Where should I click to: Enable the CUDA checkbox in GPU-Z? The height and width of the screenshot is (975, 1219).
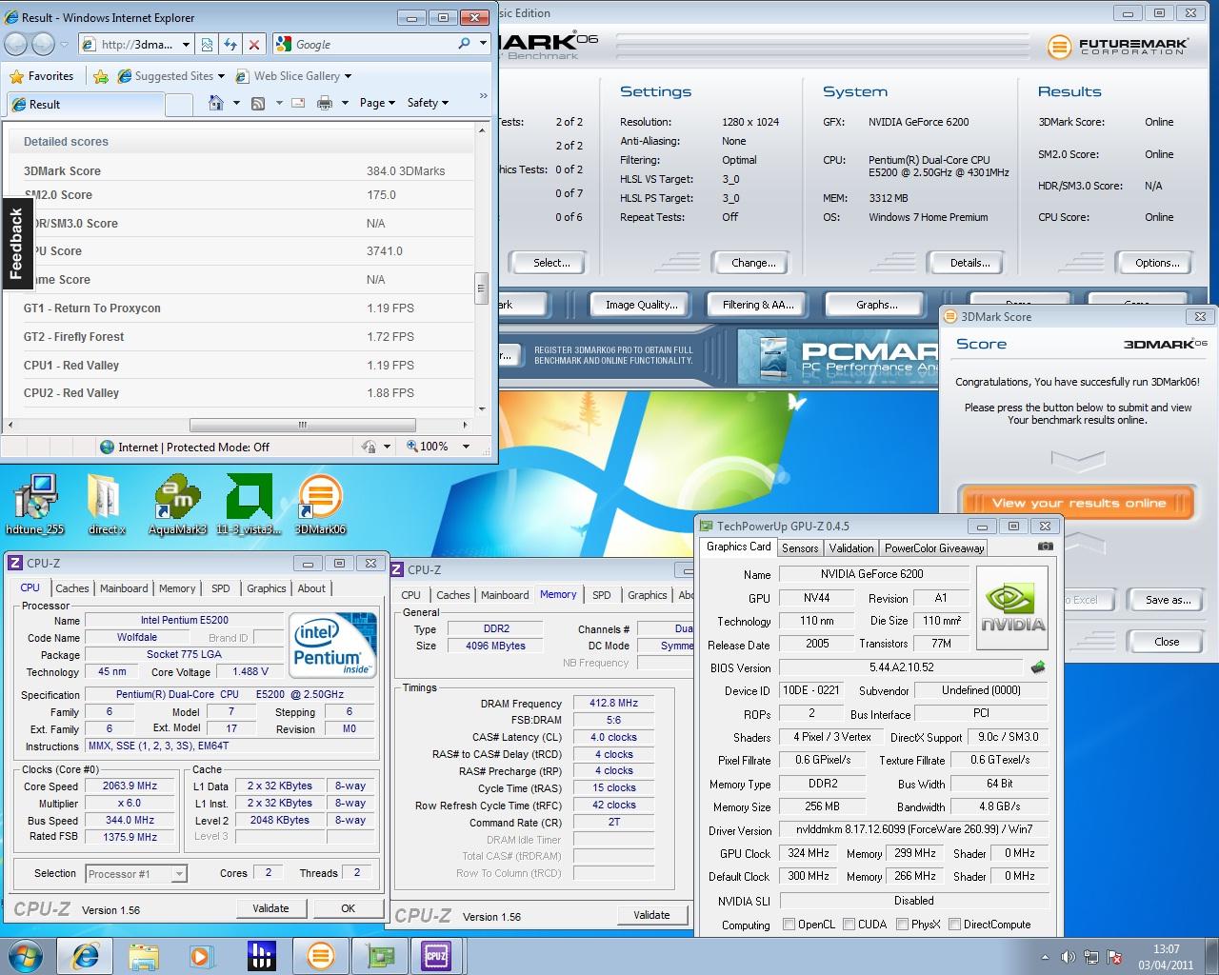click(x=849, y=925)
